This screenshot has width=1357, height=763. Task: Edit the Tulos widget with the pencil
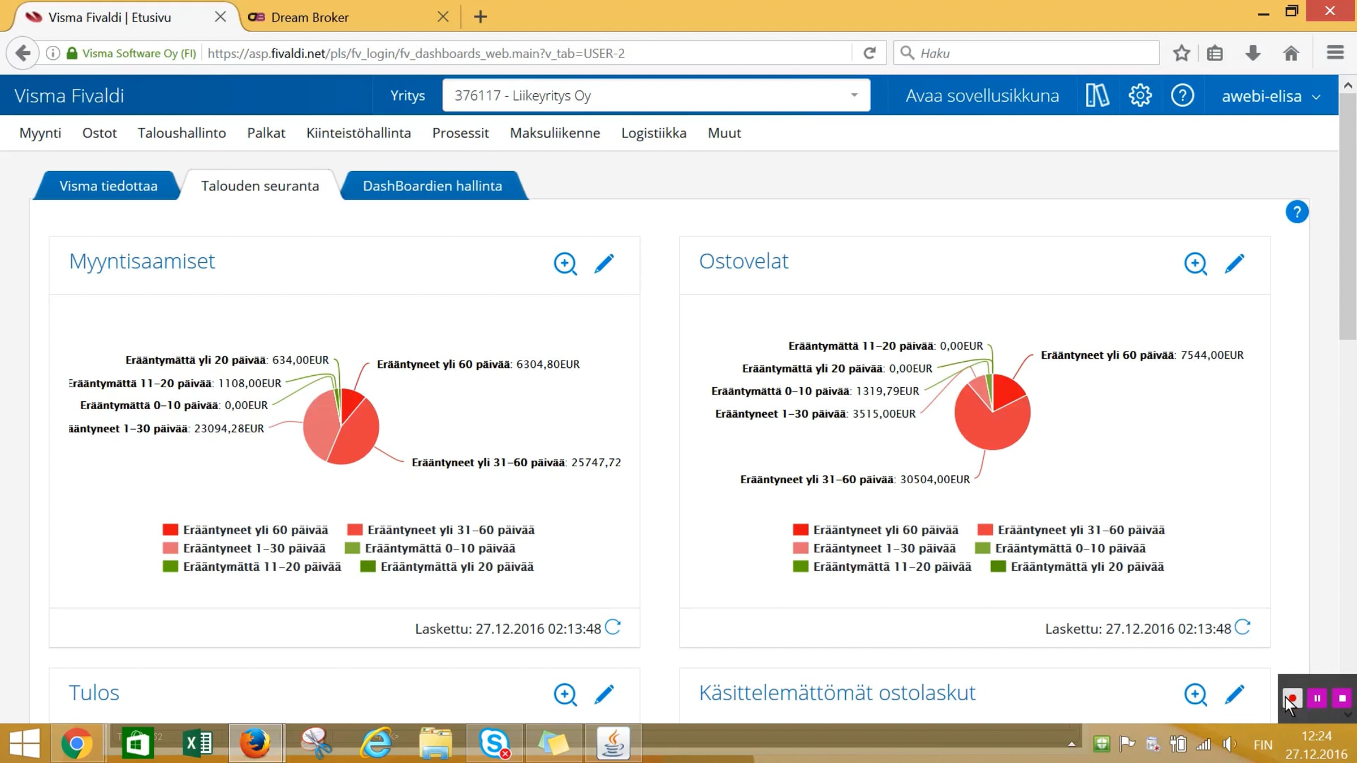point(604,695)
